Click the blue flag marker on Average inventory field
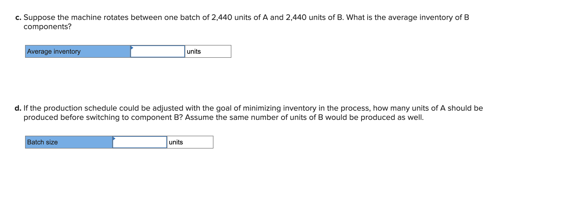 pos(132,48)
